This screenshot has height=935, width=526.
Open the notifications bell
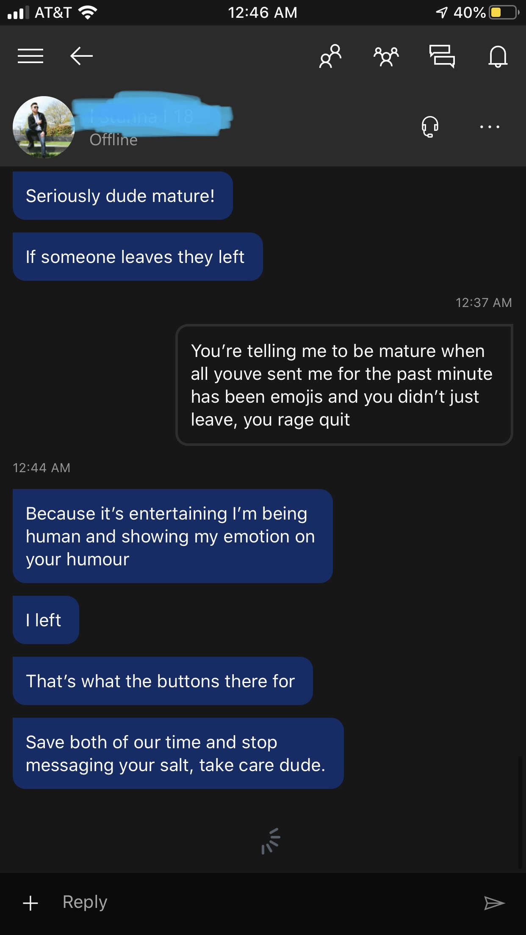click(498, 56)
